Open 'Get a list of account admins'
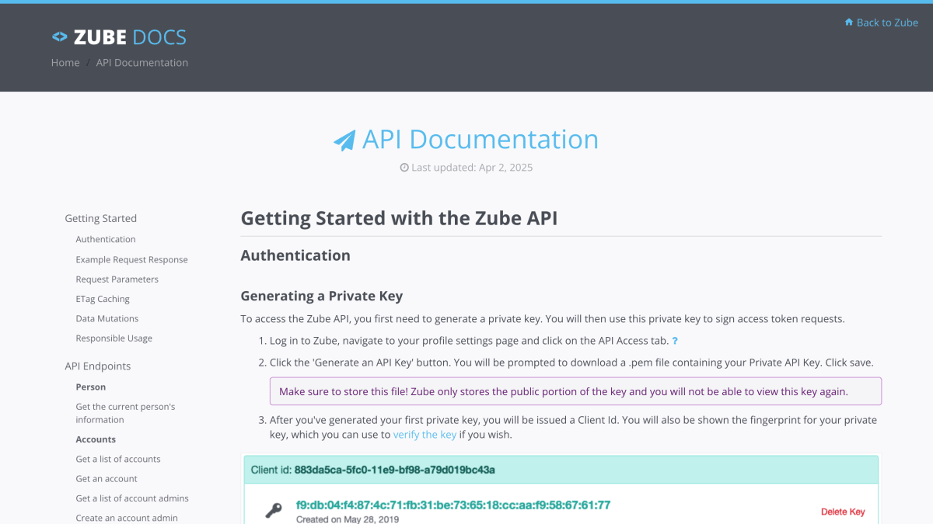Viewport: 933px width, 524px height. pos(132,498)
